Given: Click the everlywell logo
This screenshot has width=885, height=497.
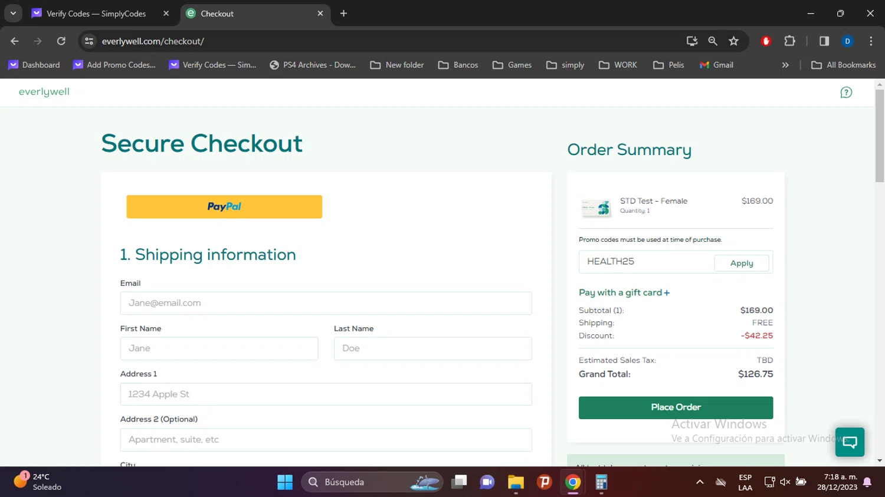Looking at the screenshot, I should click(x=44, y=92).
